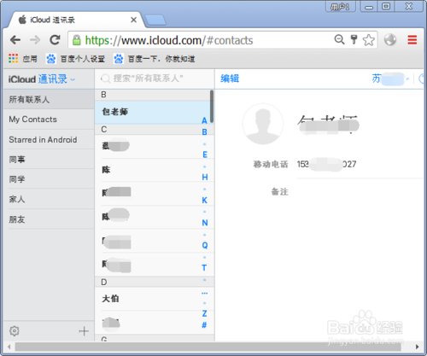The width and height of the screenshot is (427, 356).
Task: Click the 编辑 edit button
Action: click(x=230, y=79)
